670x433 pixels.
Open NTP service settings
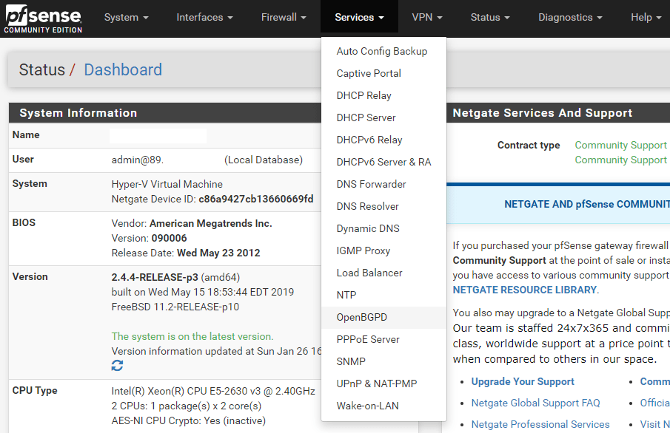pos(383,296)
